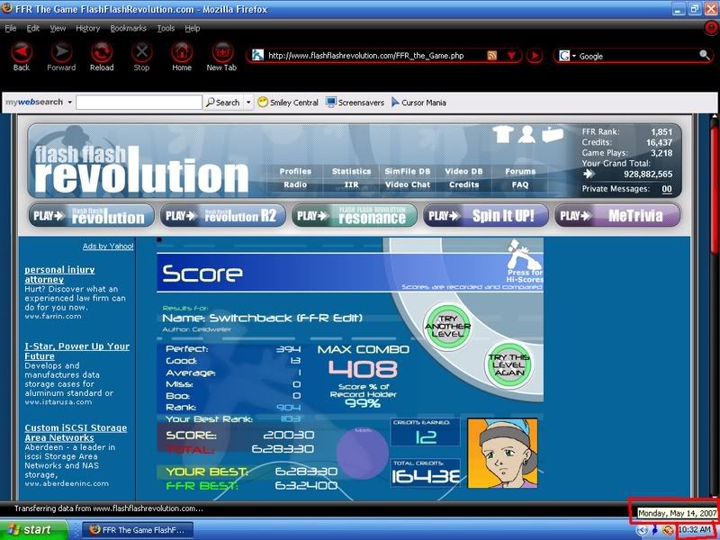Open the History menu
720x540 pixels.
point(88,28)
